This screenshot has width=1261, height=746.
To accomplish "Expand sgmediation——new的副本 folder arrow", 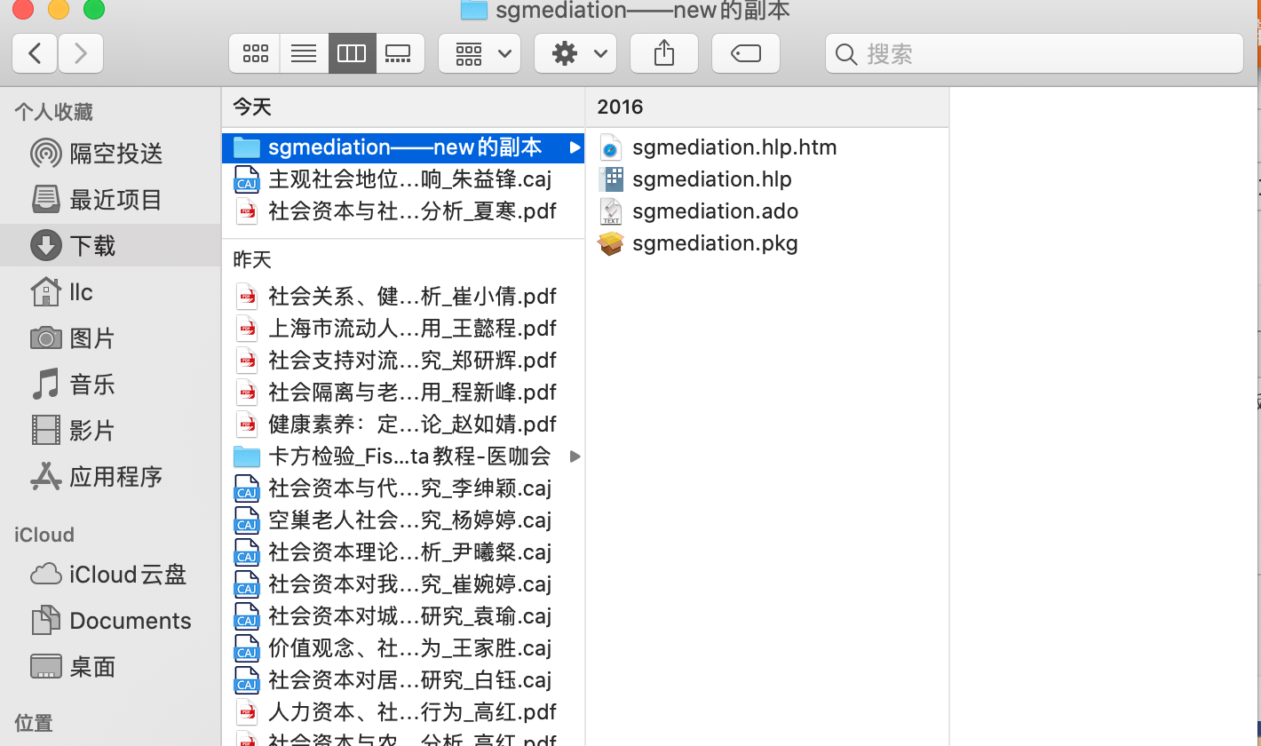I will click(x=575, y=147).
